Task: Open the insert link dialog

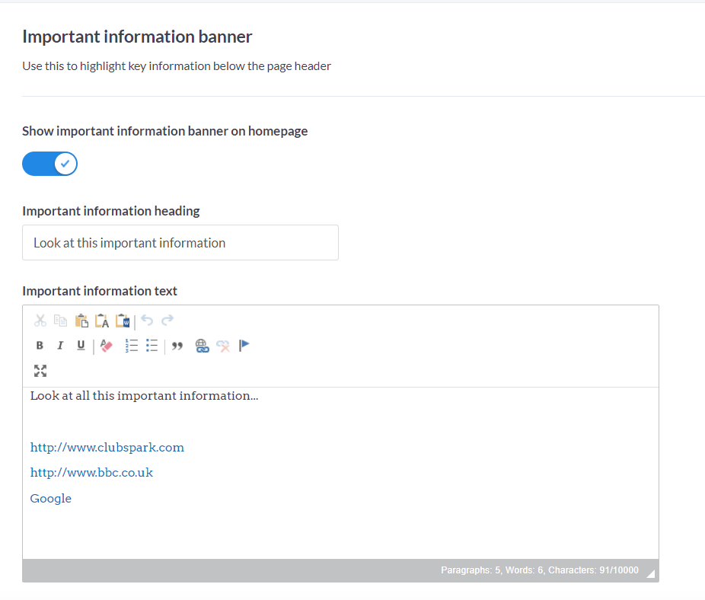Action: tap(202, 346)
